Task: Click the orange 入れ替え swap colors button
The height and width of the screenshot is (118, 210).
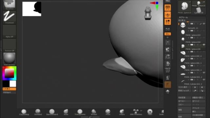Action: [9, 89]
